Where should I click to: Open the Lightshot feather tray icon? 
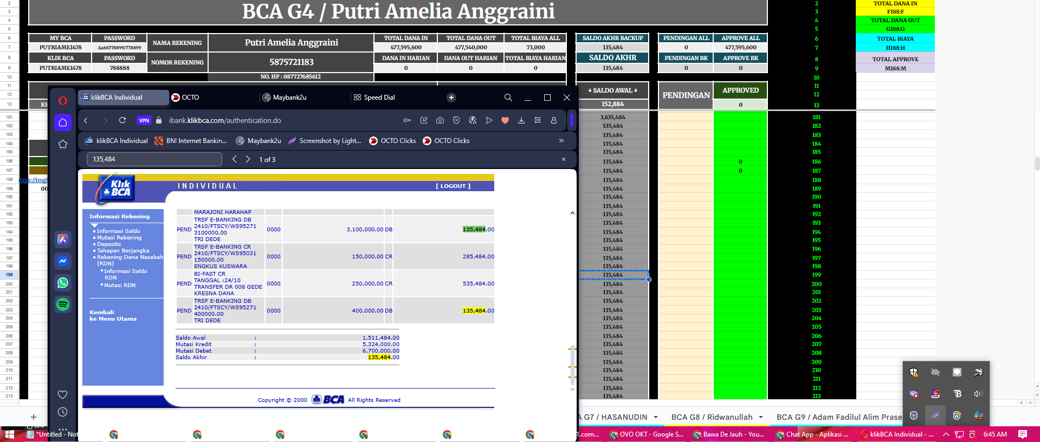coord(935,415)
